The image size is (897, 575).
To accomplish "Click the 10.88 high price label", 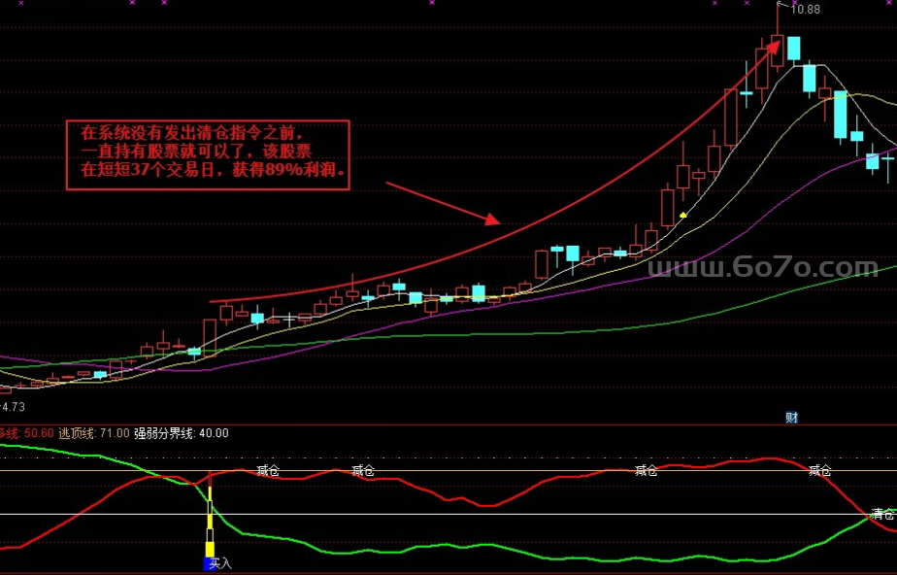I will (x=805, y=10).
